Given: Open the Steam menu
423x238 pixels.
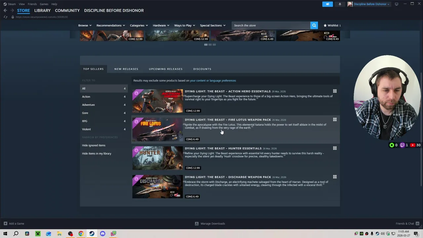Looking at the screenshot, I should [12, 4].
